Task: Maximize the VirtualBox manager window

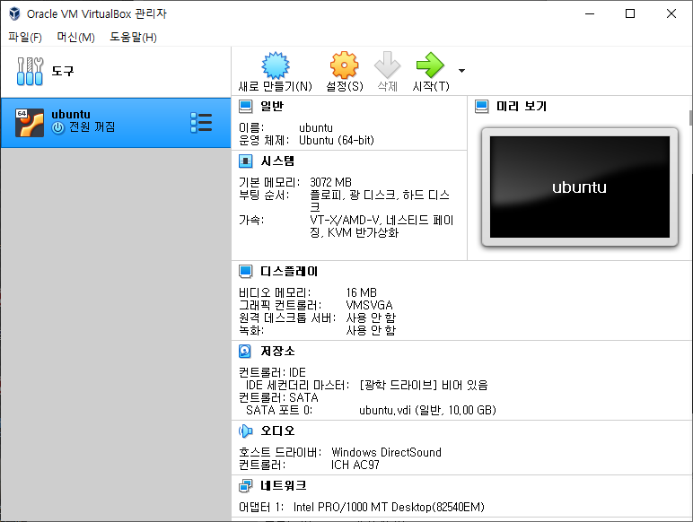Action: pyautogui.click(x=630, y=13)
